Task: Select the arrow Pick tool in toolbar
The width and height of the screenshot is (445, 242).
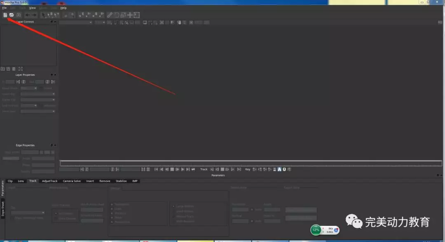Action: coord(43,15)
